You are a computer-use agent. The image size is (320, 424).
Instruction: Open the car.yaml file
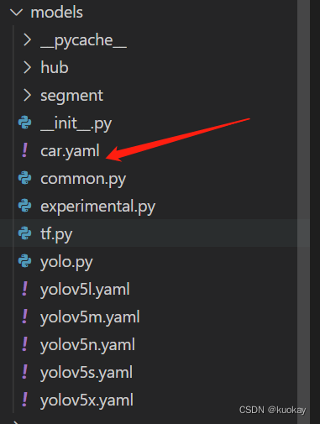(70, 151)
